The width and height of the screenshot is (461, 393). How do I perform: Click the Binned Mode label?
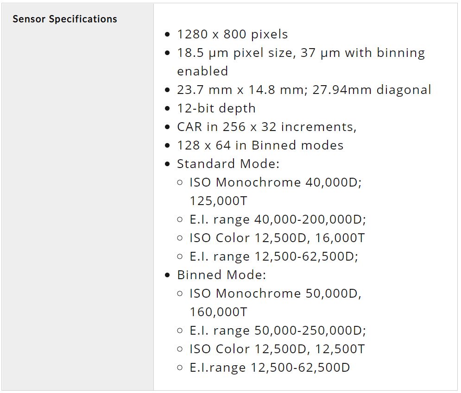tap(221, 275)
